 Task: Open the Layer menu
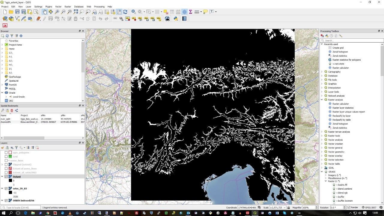pyautogui.click(x=28, y=7)
